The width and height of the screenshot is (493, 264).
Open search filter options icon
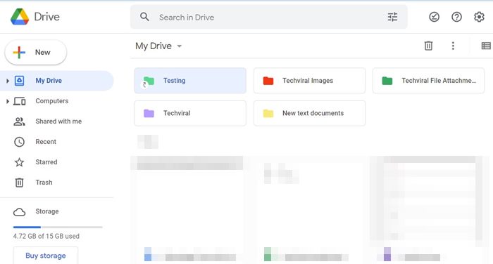[392, 17]
